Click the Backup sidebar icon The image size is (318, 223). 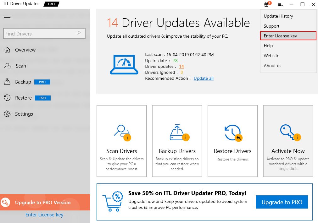point(7,82)
